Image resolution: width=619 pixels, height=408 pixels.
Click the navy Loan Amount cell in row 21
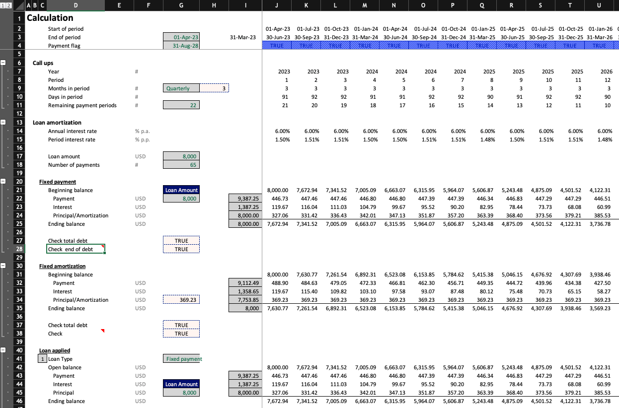pos(181,190)
